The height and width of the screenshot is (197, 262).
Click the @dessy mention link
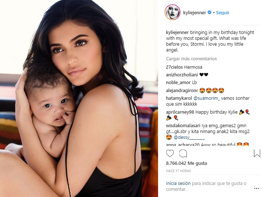pyautogui.click(x=189, y=137)
